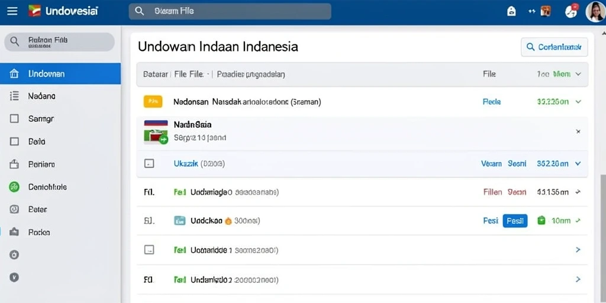
Task: Tick the checkbox on the Ukazik row
Action: (x=149, y=163)
